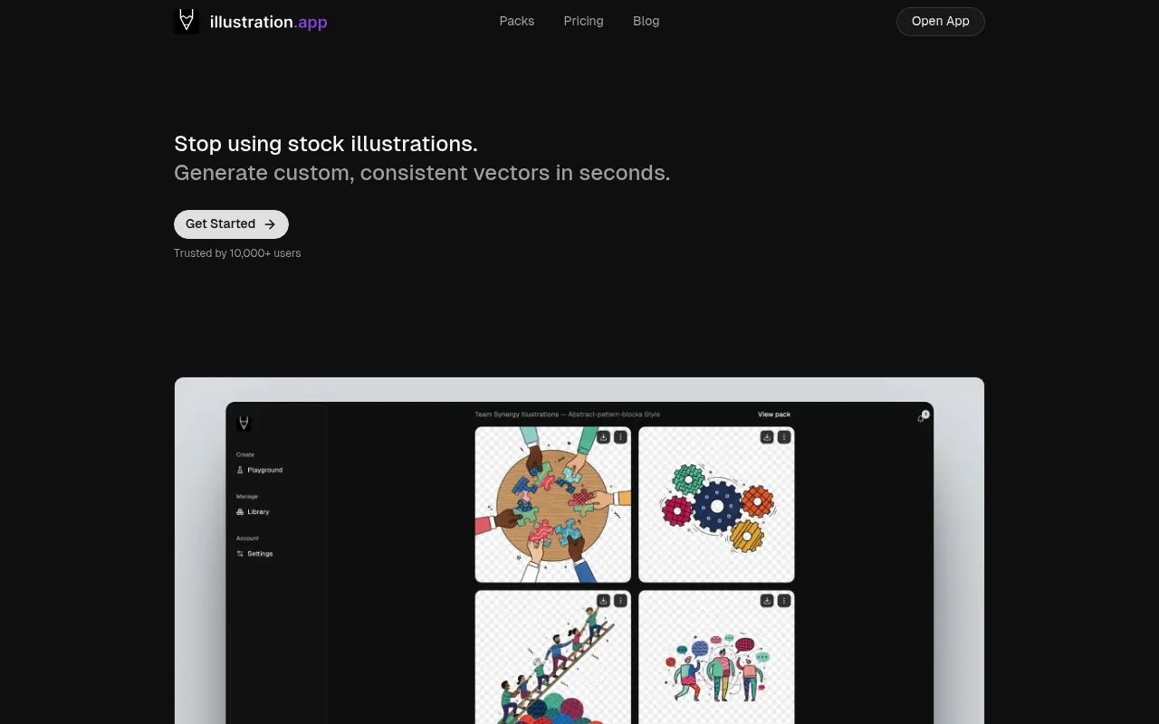
Task: Open more options on puzzle illustration
Action: tap(620, 437)
